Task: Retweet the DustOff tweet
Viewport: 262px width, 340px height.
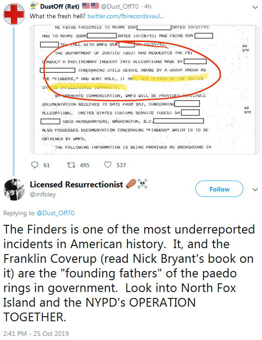Action: [x=71, y=165]
